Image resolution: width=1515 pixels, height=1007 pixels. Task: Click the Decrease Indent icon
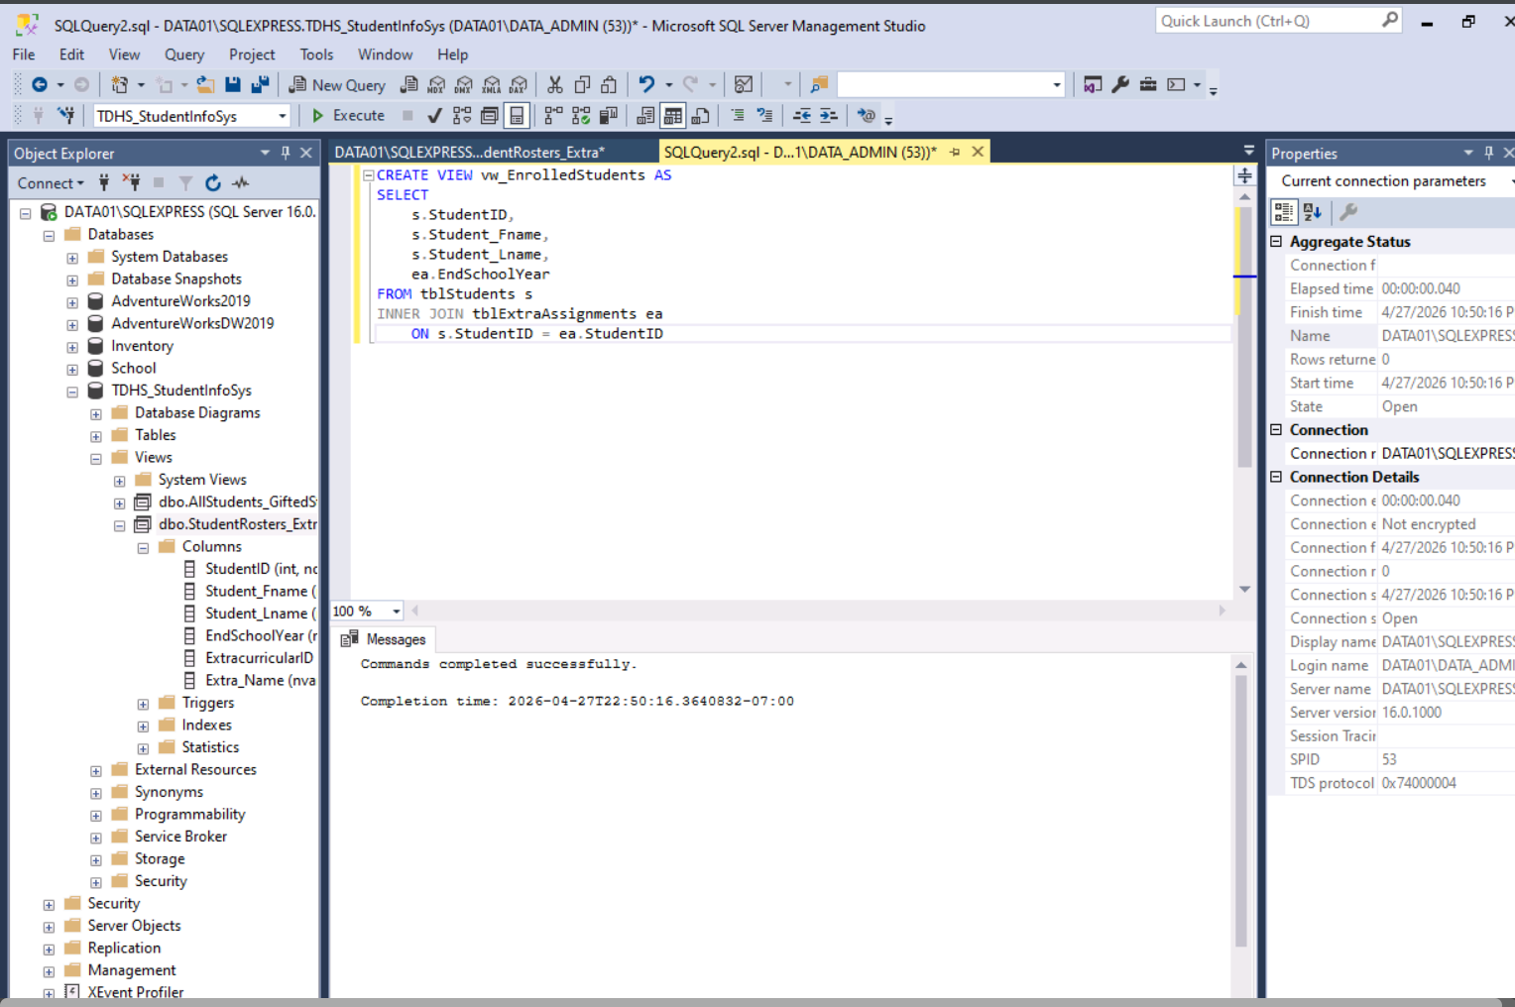[x=802, y=116]
